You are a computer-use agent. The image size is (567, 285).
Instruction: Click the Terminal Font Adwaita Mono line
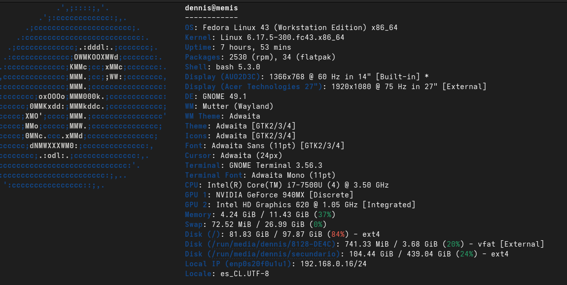(x=260, y=175)
